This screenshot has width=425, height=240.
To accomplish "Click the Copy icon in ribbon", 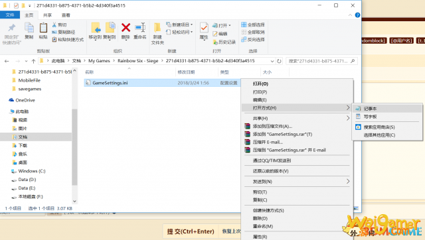I will [29, 28].
